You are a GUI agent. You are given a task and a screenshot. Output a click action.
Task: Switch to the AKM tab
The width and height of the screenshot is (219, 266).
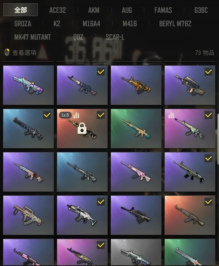pos(94,10)
